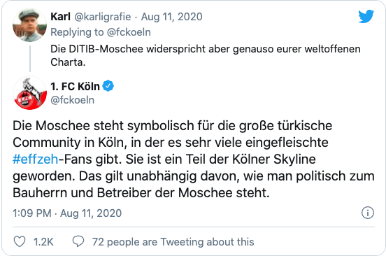Click the @fckoeln handle below name

point(73,100)
